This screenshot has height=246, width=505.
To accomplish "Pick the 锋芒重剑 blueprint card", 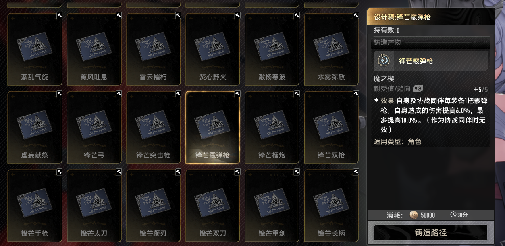I will point(272,205).
